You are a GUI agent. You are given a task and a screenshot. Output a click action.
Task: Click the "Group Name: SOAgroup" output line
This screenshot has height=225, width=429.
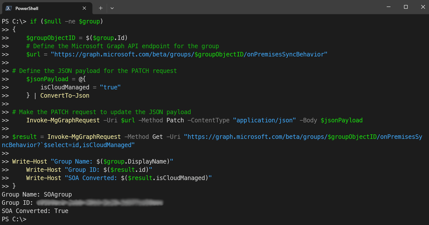pyautogui.click(x=37, y=195)
